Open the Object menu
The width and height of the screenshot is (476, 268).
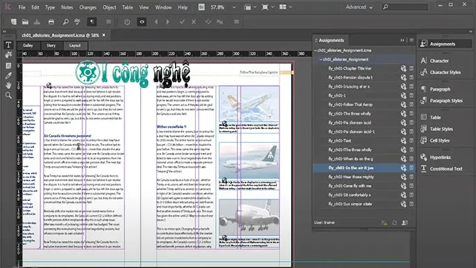click(x=109, y=8)
